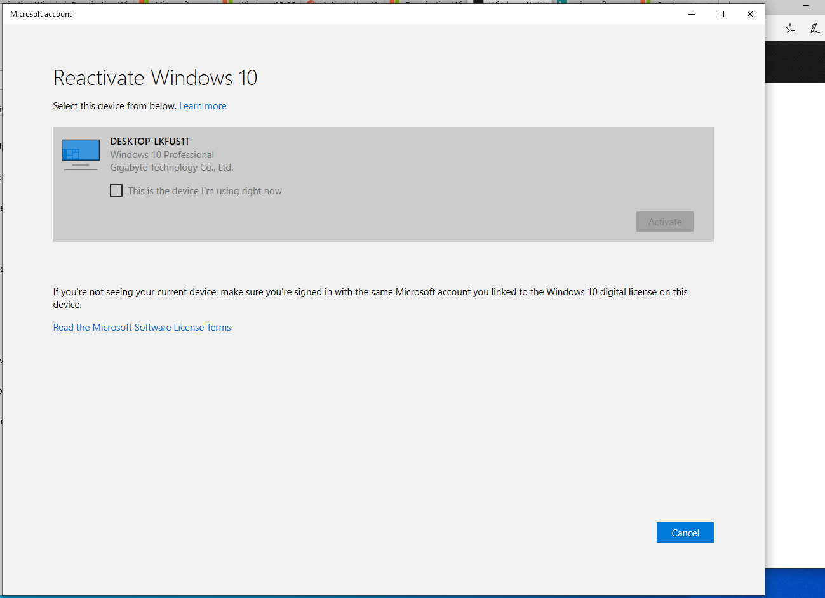825x598 pixels.
Task: Check "This is the device I'm using right now"
Action: (116, 190)
